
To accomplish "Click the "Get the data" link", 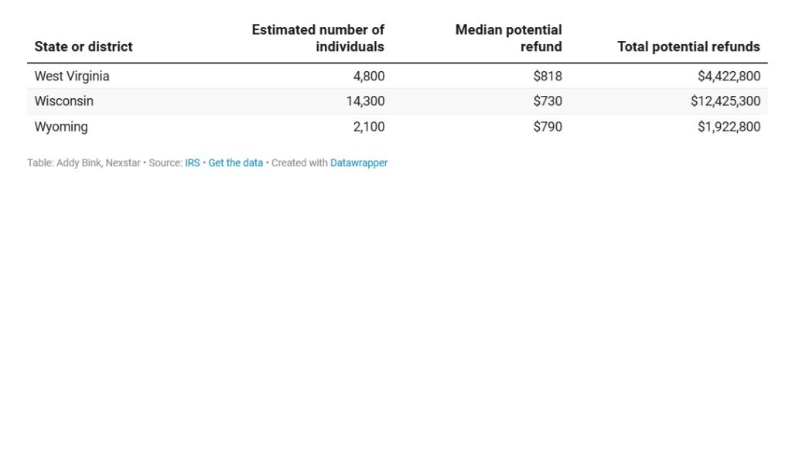I will (235, 163).
